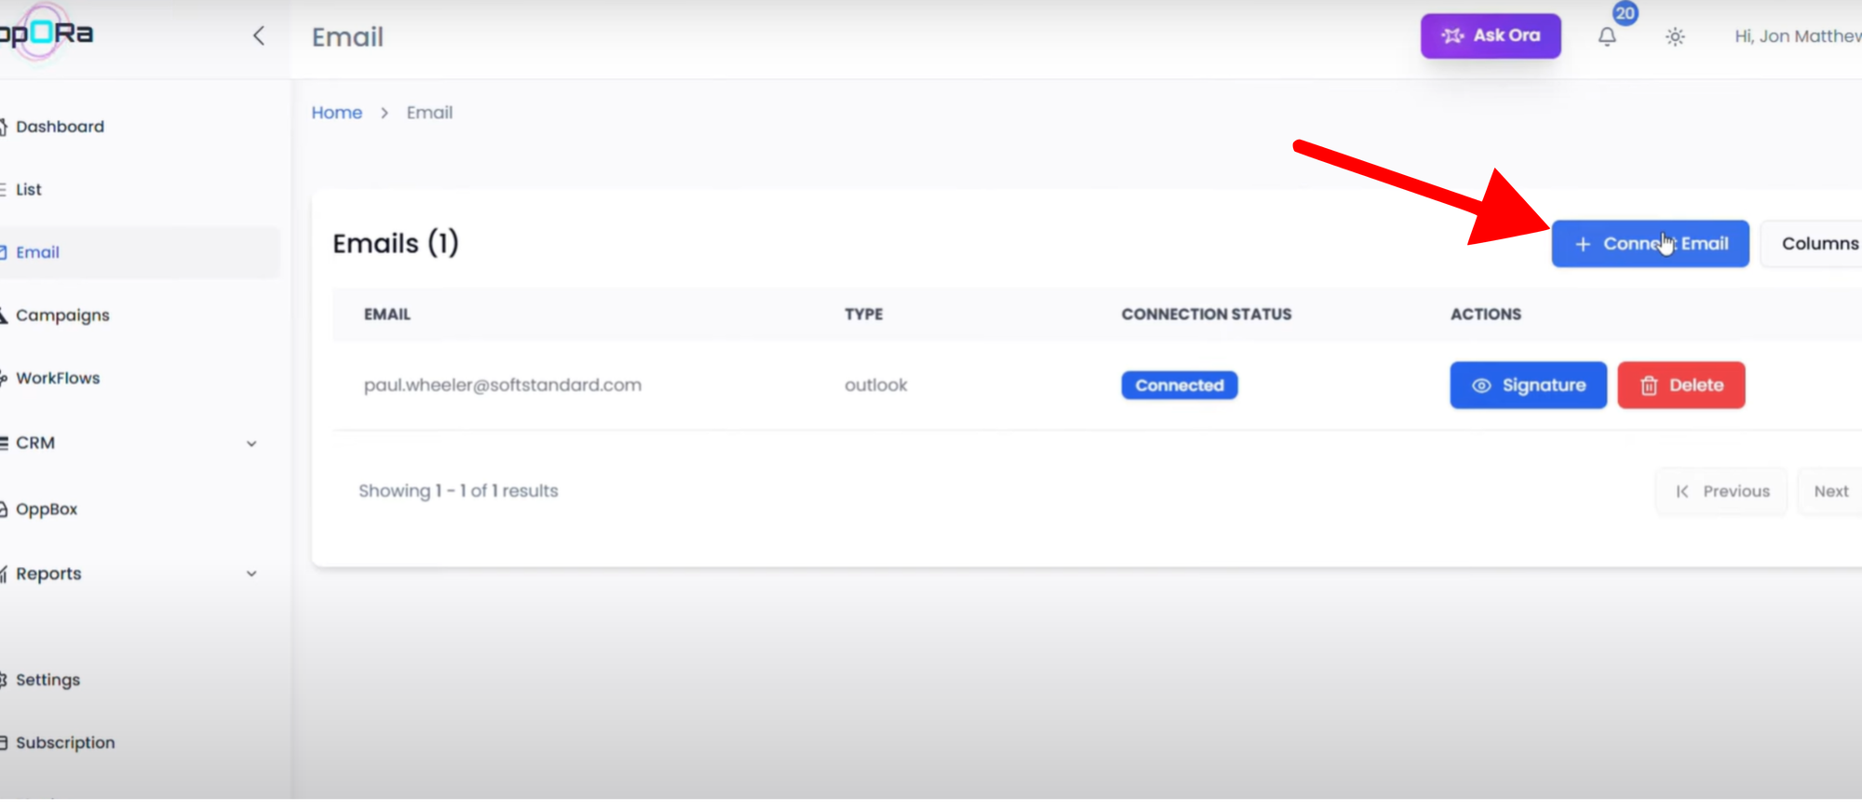Go to Campaigns in sidebar
The image size is (1862, 811).
(x=62, y=316)
